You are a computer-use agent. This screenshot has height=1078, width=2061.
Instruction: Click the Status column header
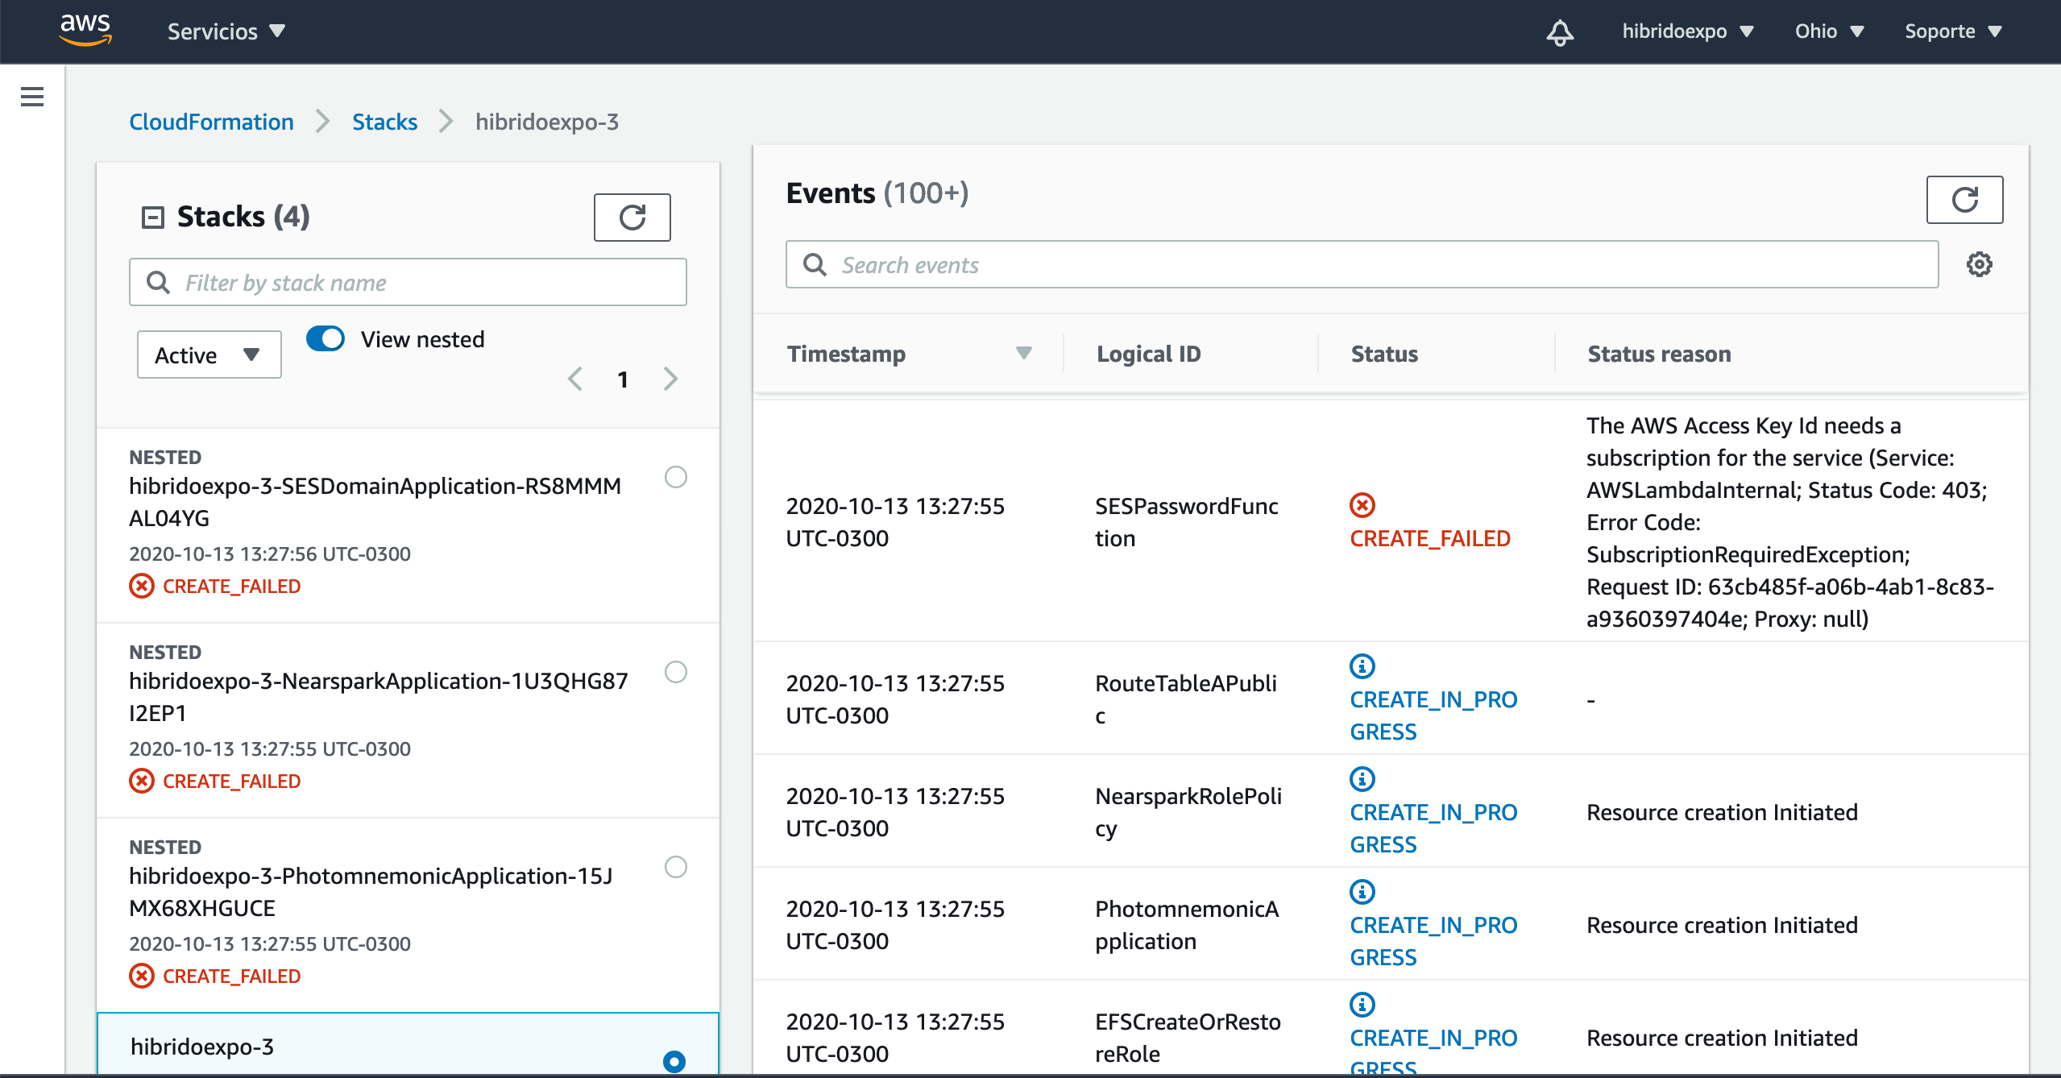coord(1384,354)
